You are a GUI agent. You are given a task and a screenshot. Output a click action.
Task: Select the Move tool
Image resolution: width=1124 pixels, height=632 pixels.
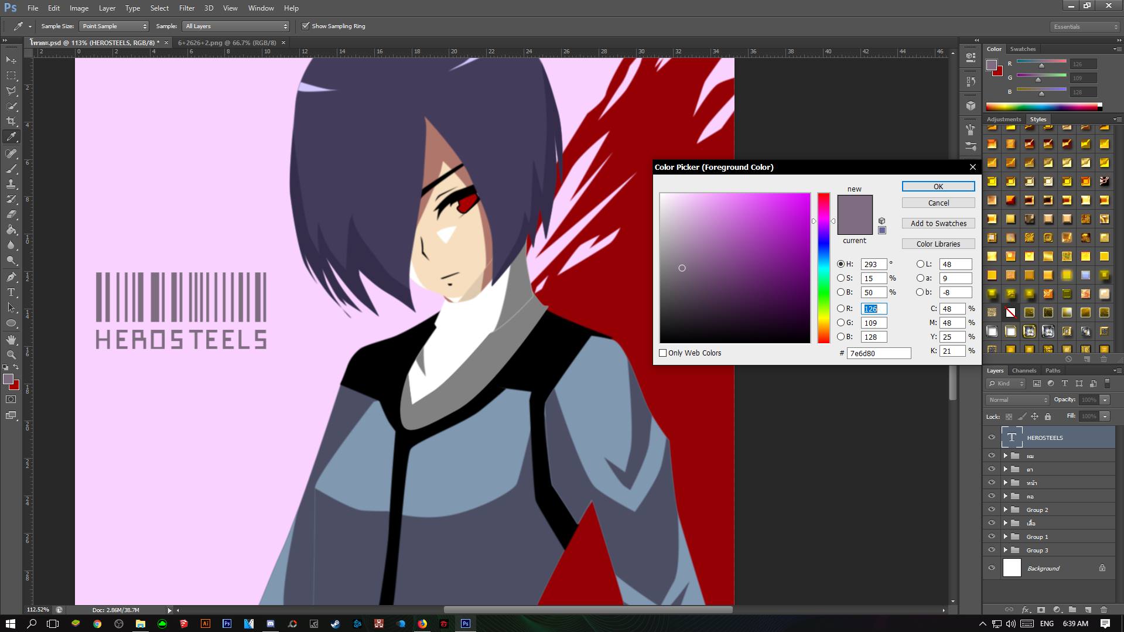pyautogui.click(x=11, y=60)
